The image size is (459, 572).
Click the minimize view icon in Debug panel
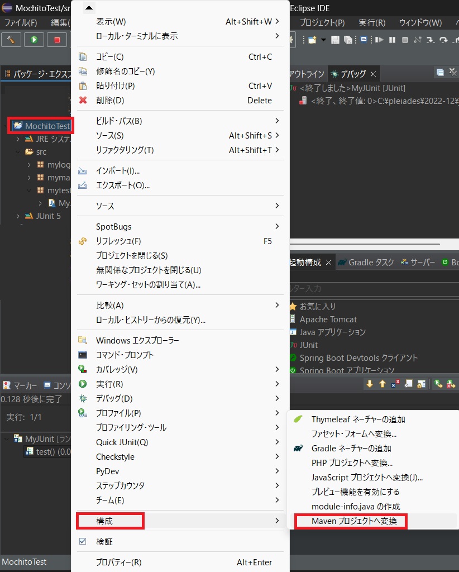coord(440,72)
